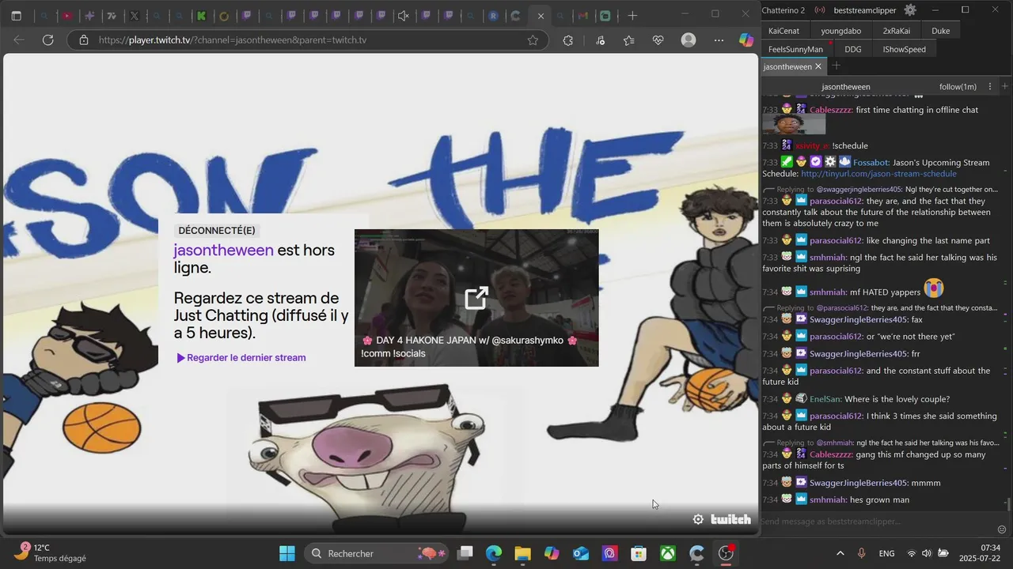The width and height of the screenshot is (1013, 569).
Task: Open the split menu three-dots icon
Action: 989,86
